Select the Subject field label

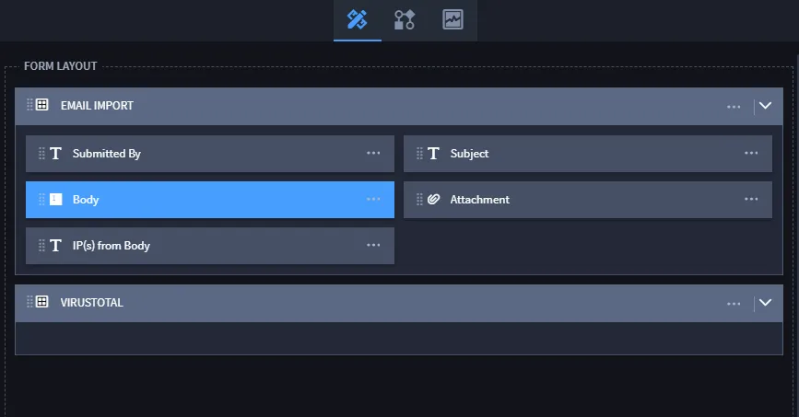[469, 154]
